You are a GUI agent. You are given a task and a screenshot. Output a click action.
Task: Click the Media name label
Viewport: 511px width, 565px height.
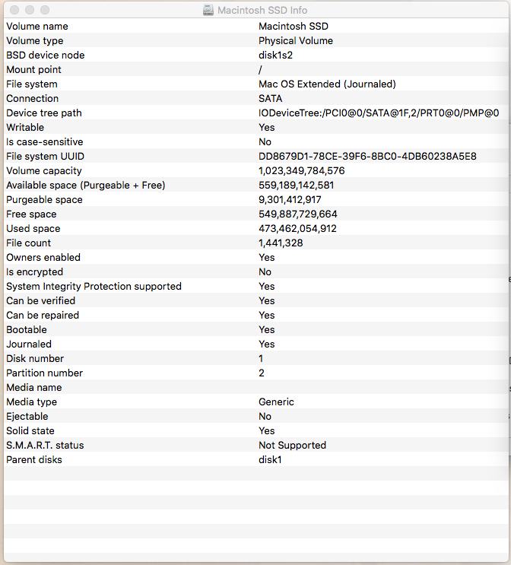coord(34,386)
